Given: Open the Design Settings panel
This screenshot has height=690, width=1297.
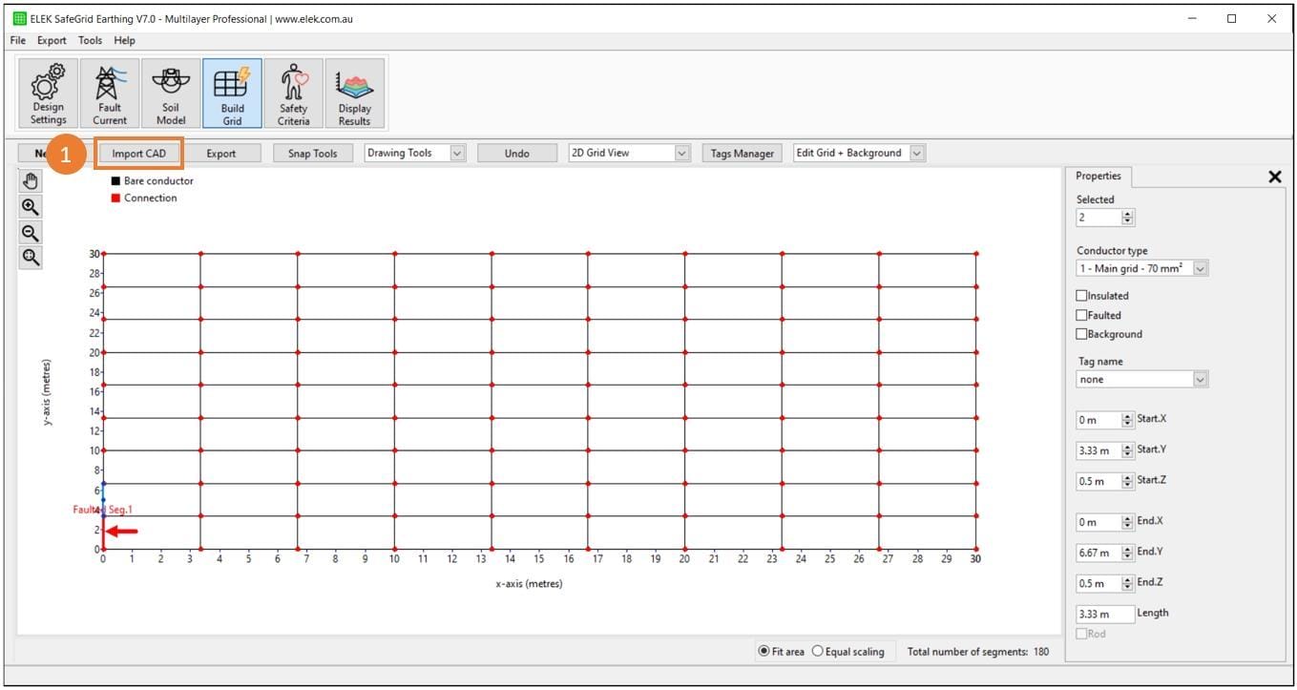Looking at the screenshot, I should tap(47, 93).
